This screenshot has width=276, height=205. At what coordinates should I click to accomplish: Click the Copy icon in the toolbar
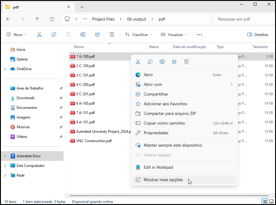click(x=54, y=35)
